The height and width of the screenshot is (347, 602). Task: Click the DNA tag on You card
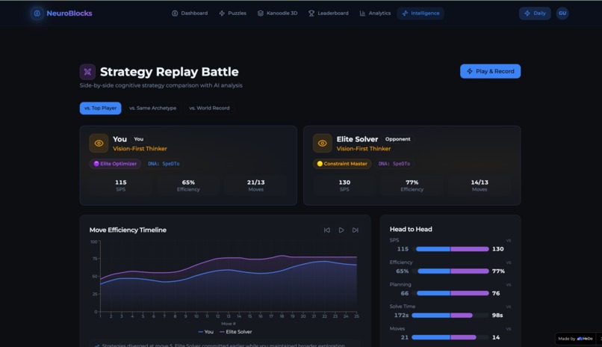[x=164, y=164]
